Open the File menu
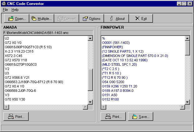Screen dimensions: 194x132 pos(5,10)
